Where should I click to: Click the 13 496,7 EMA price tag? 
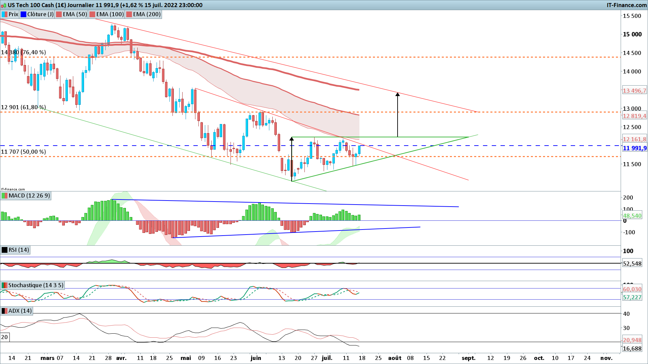click(634, 91)
